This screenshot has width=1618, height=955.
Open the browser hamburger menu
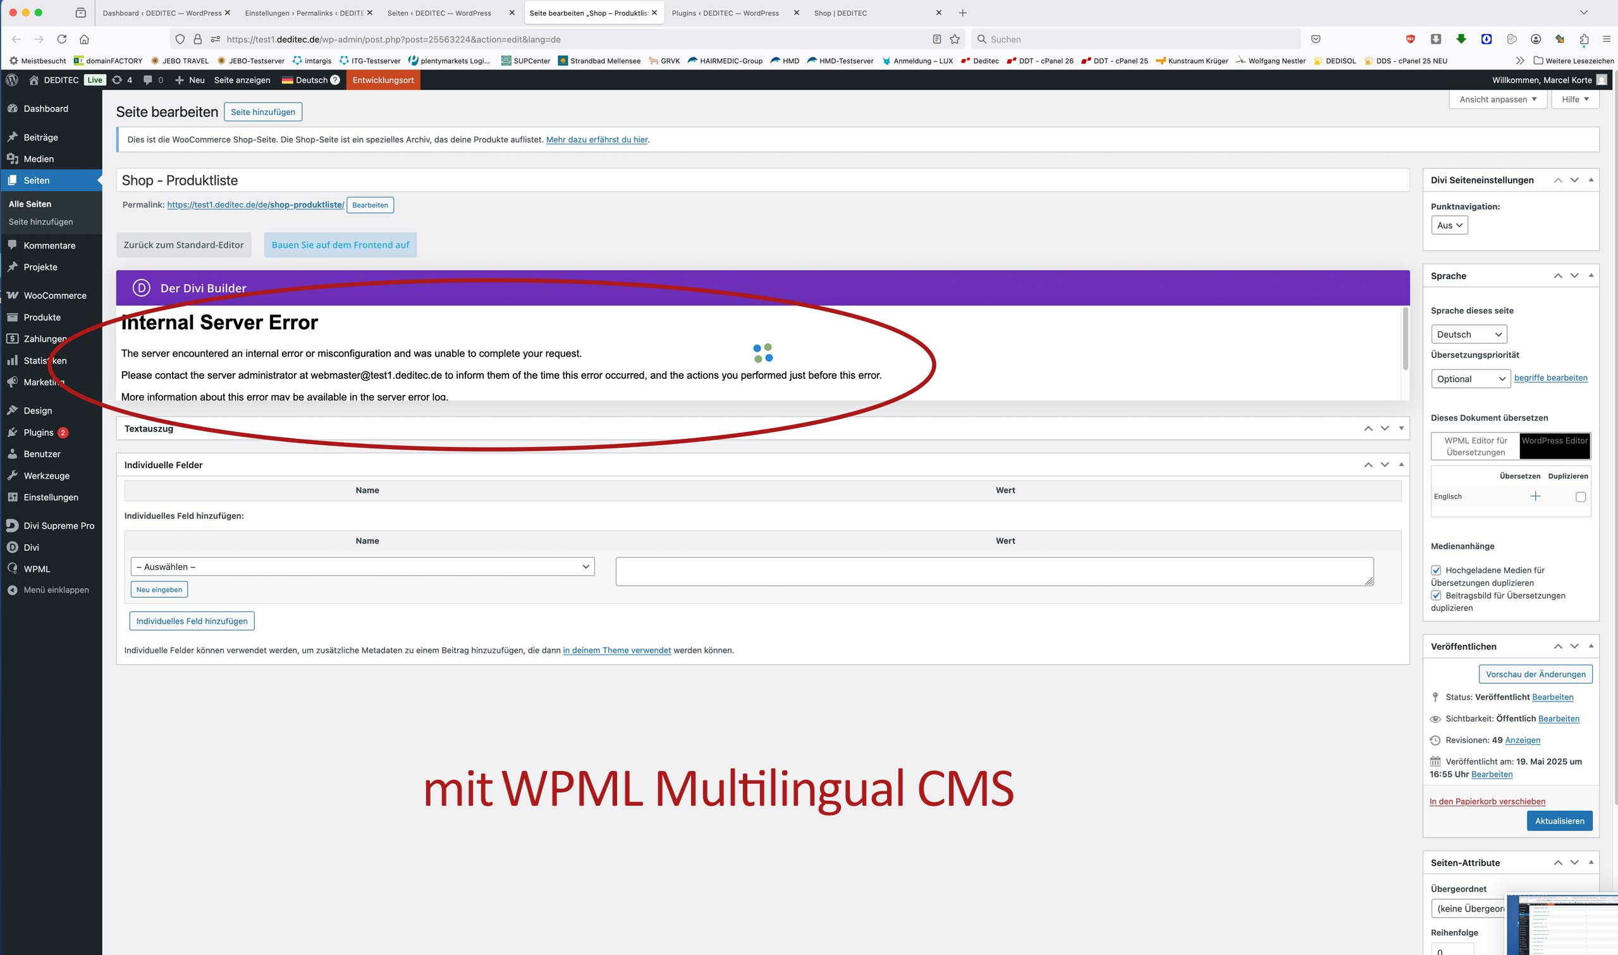click(1607, 39)
